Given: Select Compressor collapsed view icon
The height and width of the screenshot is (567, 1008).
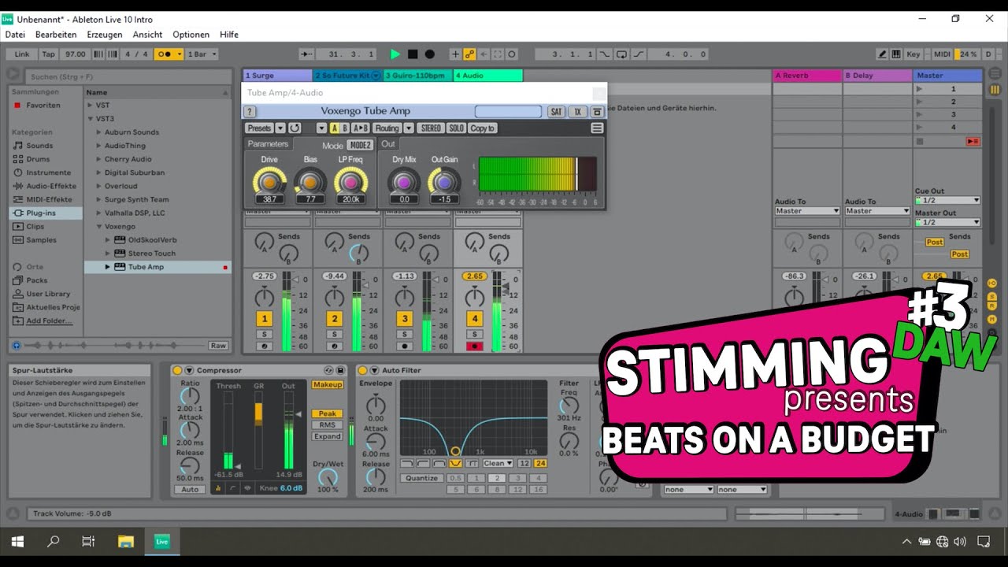Looking at the screenshot, I should tap(218, 488).
